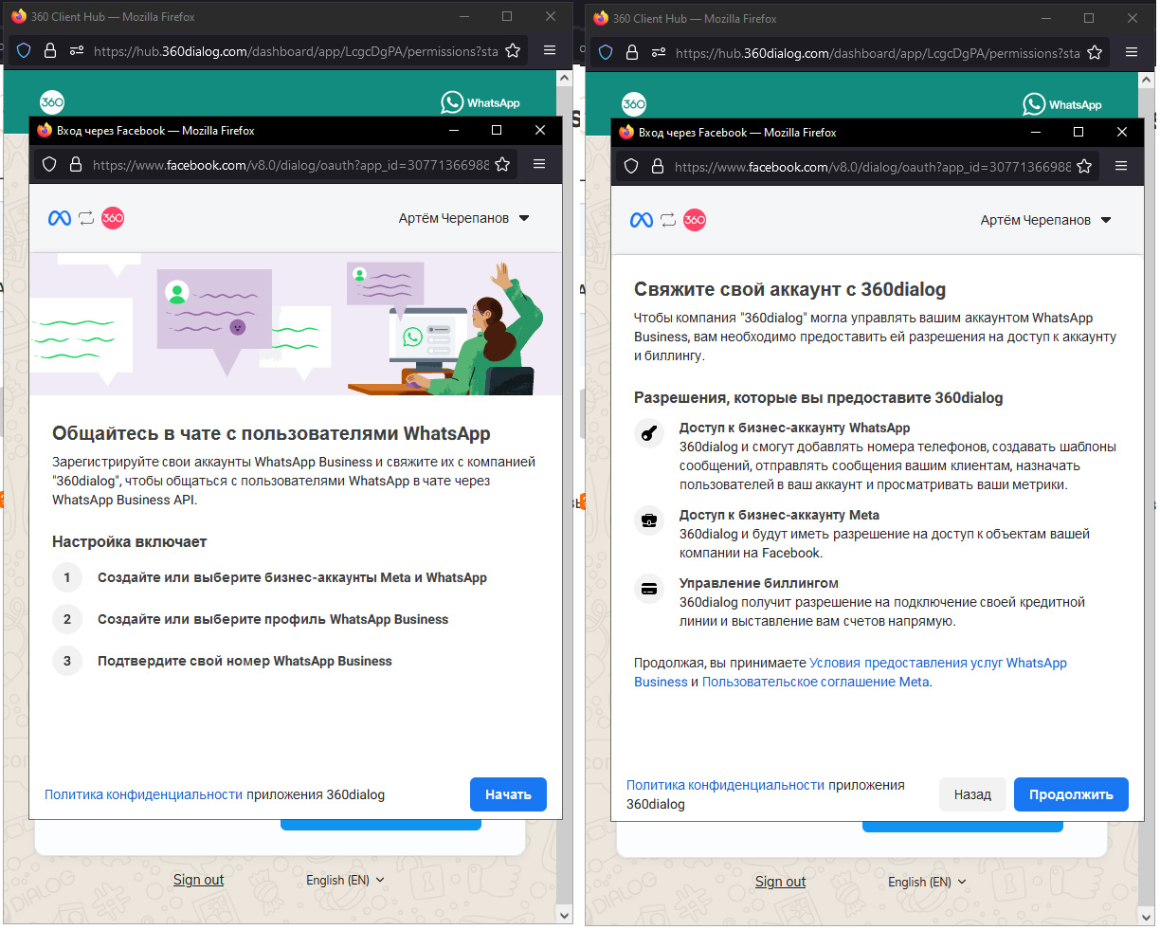Screen dimensions: 1160x930
Task: Click Meta logo in left Facebook dialog header
Action: coord(60,218)
